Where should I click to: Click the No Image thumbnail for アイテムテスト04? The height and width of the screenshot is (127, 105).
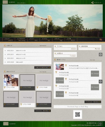pyautogui.click(x=60, y=80)
